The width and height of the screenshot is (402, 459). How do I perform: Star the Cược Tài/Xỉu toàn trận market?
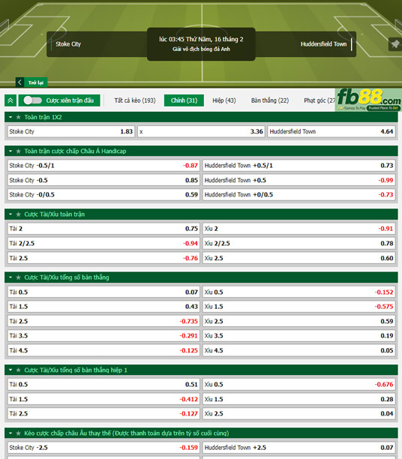(x=19, y=214)
